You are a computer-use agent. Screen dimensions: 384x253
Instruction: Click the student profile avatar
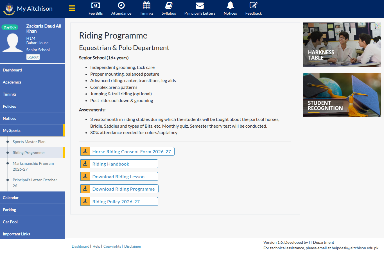click(x=13, y=43)
